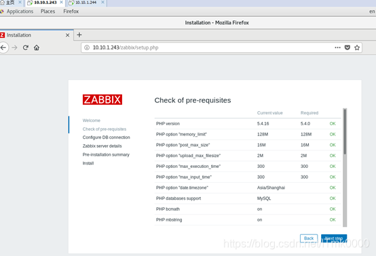Click the Check of pre-requisites step
This screenshot has height=256, width=376.
105,129
